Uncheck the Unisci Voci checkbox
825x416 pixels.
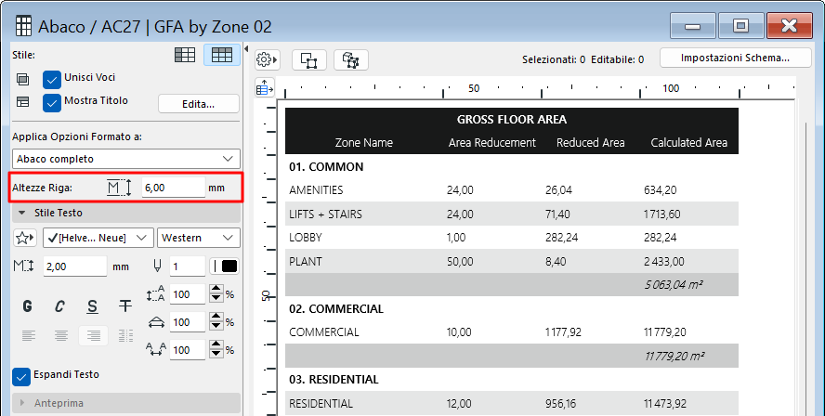coord(52,78)
